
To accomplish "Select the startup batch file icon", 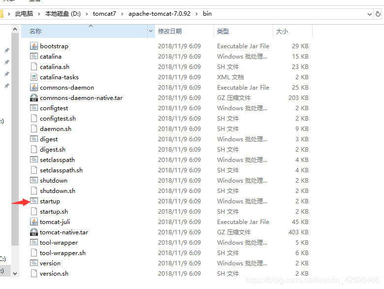I will pyautogui.click(x=34, y=201).
